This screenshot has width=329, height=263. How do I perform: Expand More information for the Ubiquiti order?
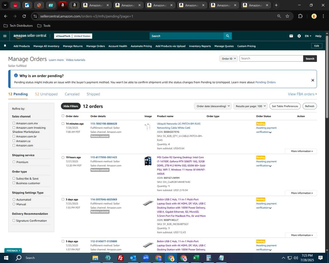click(x=301, y=151)
